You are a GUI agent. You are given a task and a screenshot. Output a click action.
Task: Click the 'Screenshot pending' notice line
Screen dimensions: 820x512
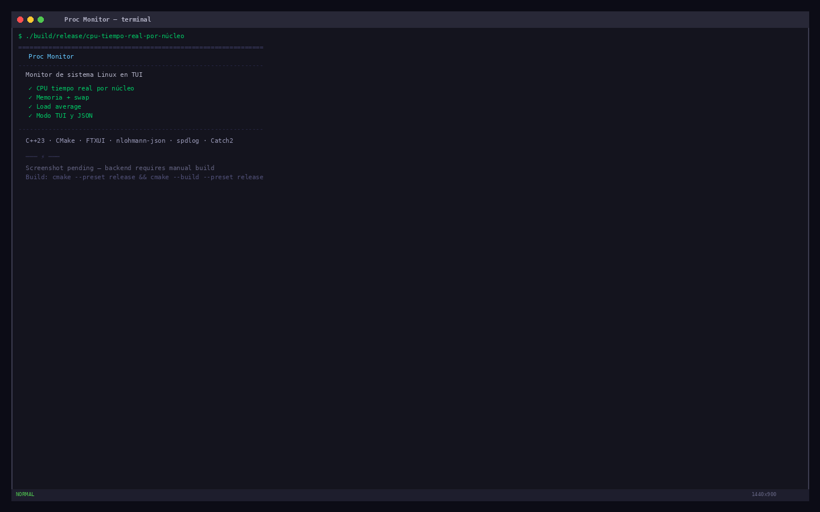(x=120, y=168)
